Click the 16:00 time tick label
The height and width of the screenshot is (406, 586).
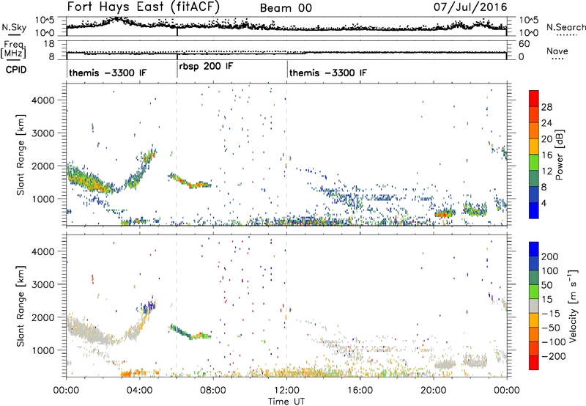[x=360, y=390]
